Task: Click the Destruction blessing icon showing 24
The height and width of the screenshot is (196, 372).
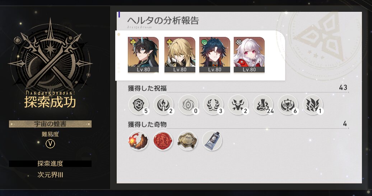Action: (263, 104)
